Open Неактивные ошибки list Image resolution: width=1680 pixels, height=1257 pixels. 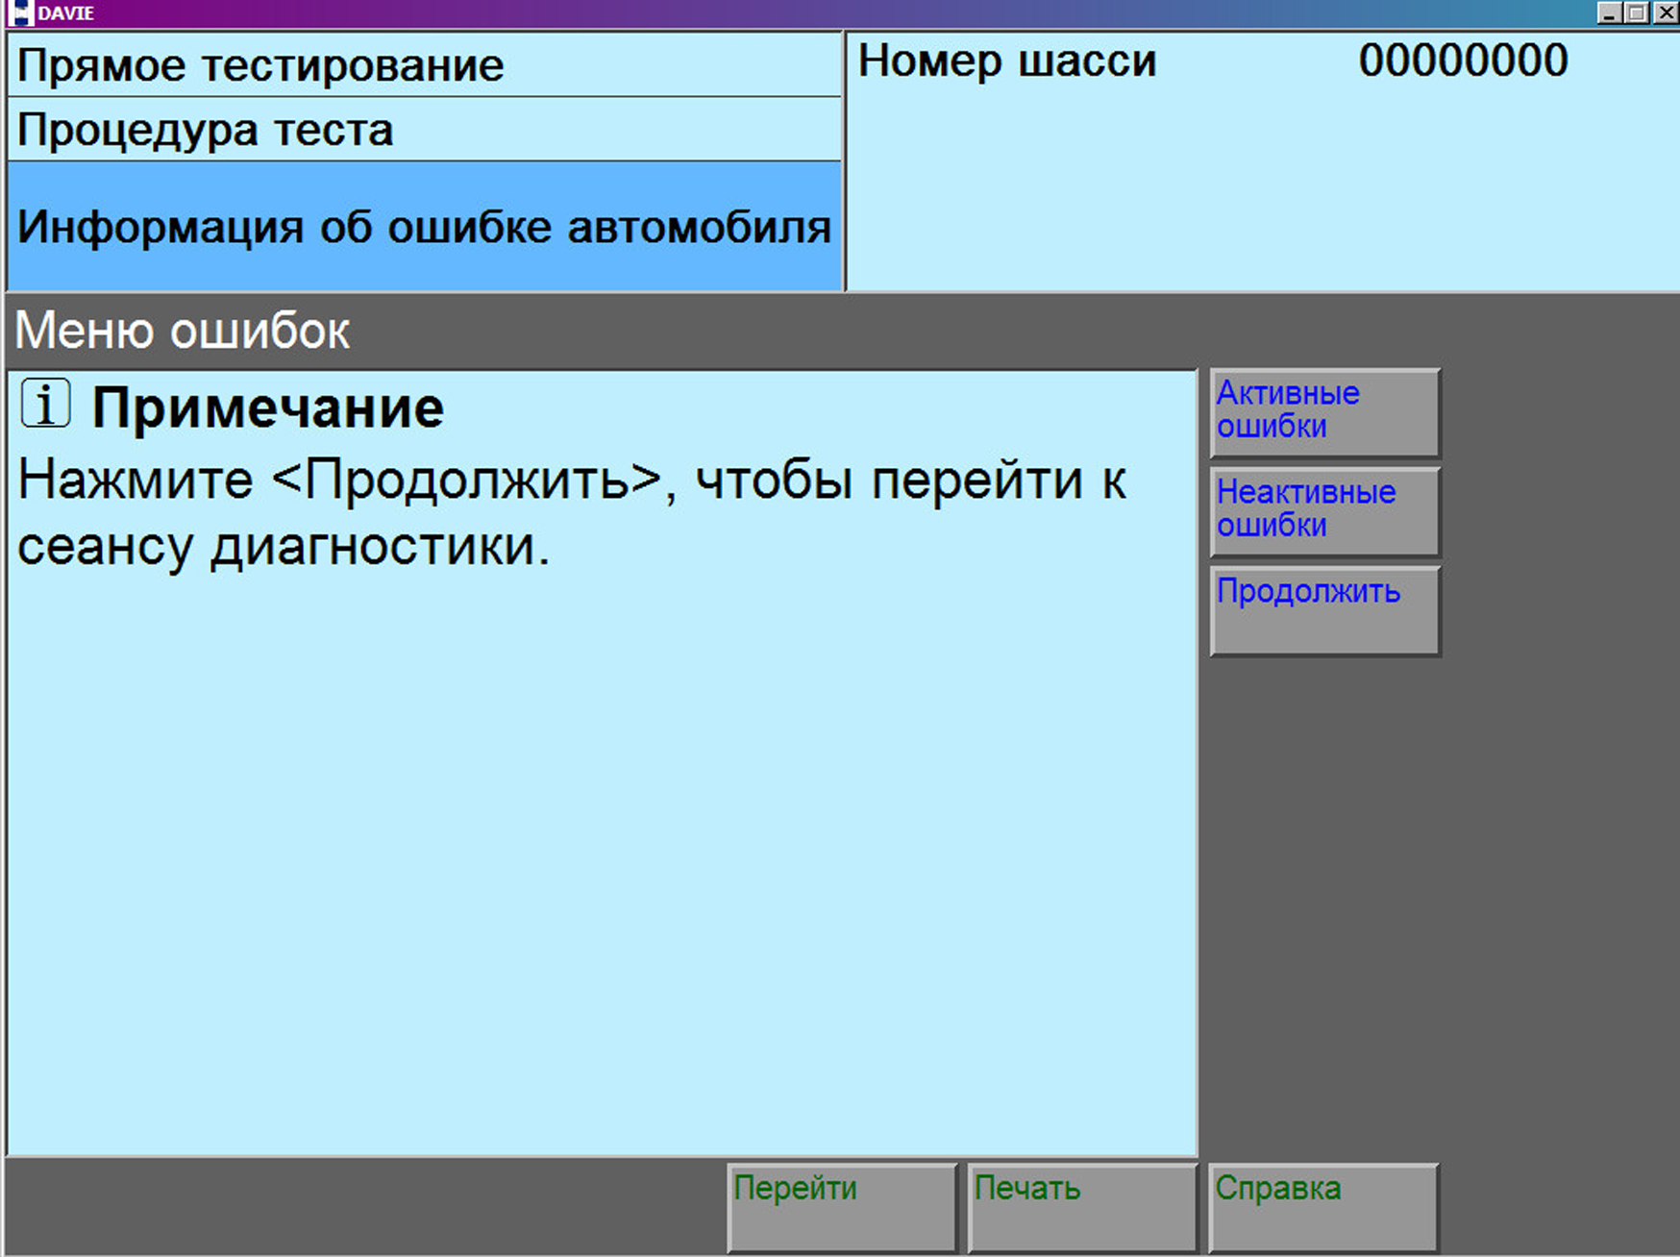(x=1324, y=511)
